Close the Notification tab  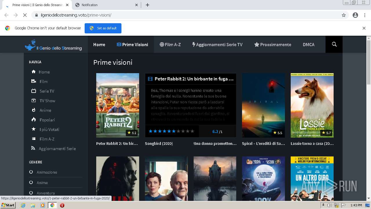click(137, 5)
